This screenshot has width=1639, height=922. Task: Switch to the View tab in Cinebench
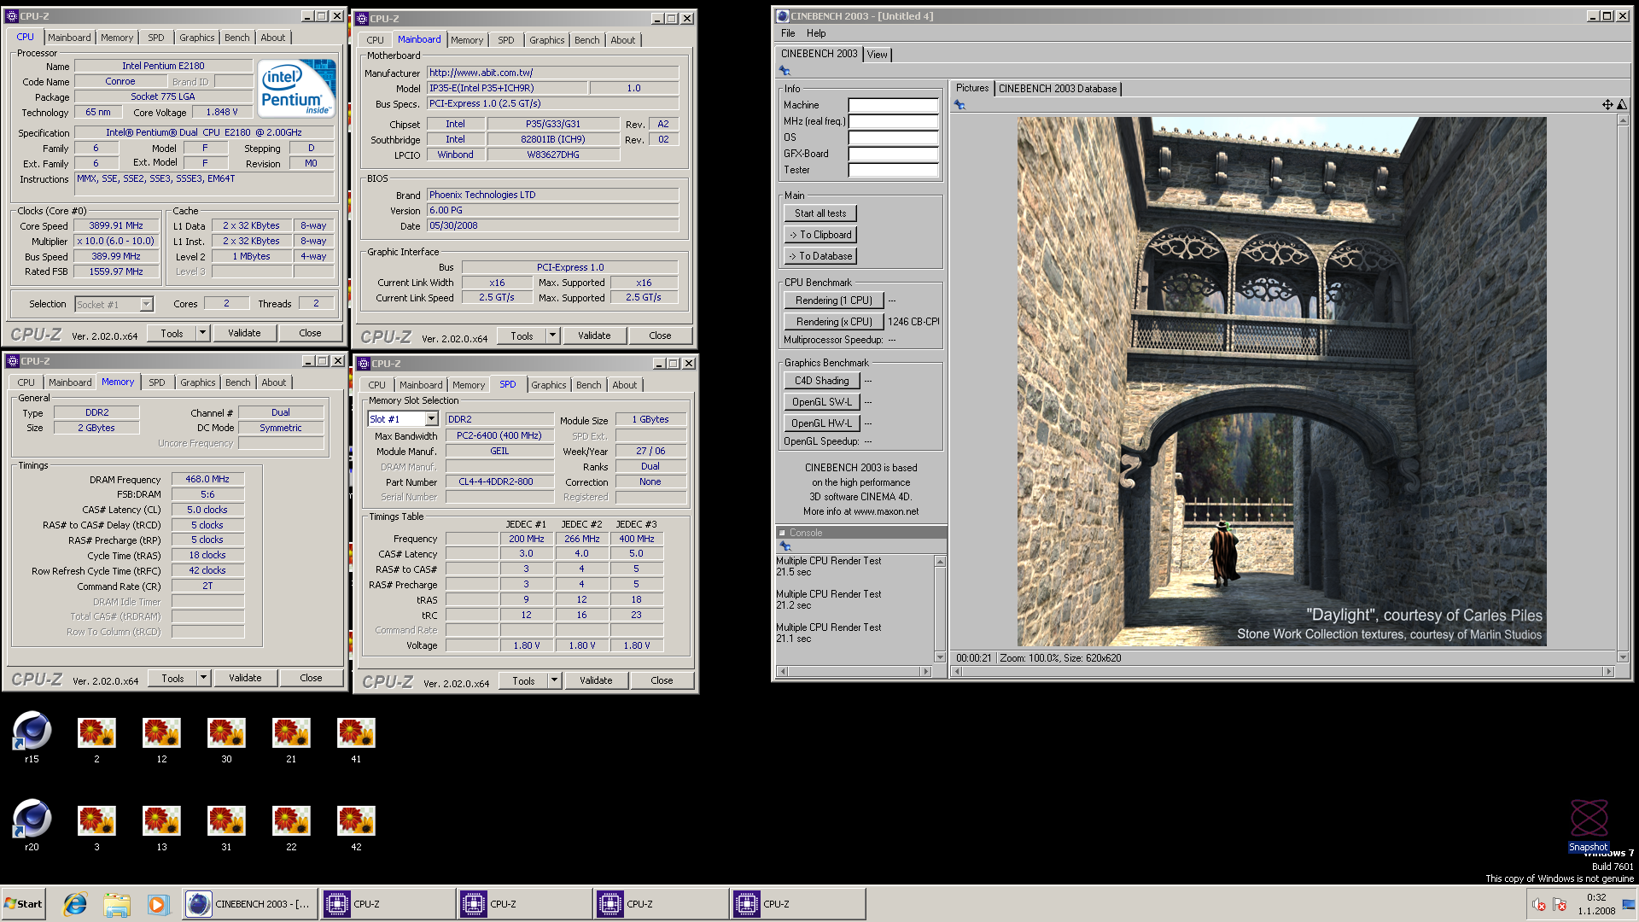[877, 55]
